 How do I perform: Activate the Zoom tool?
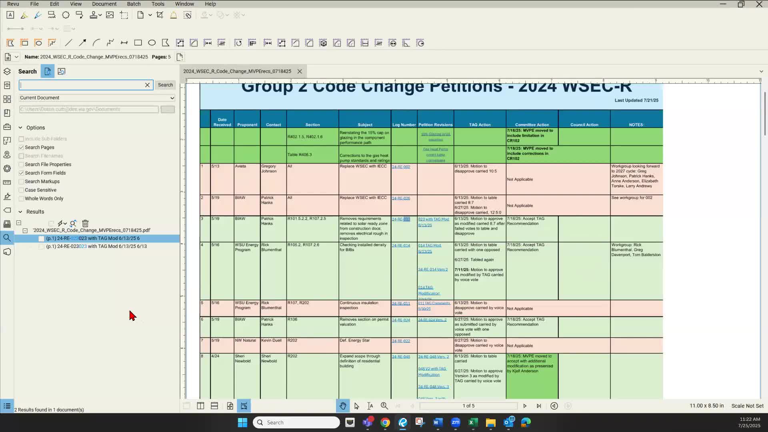pos(384,406)
